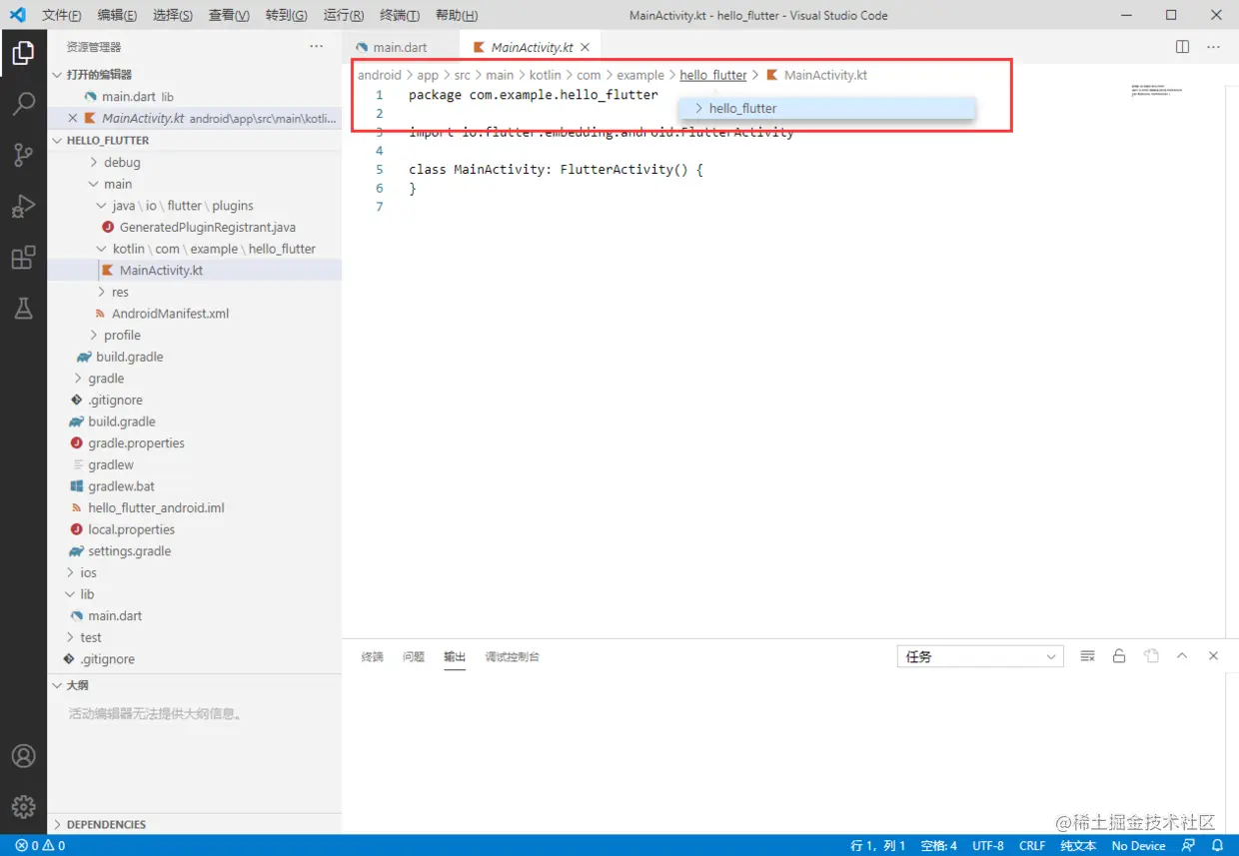Image resolution: width=1239 pixels, height=856 pixels.
Task: Change UTF-8 encoding in status bar
Action: click(987, 845)
